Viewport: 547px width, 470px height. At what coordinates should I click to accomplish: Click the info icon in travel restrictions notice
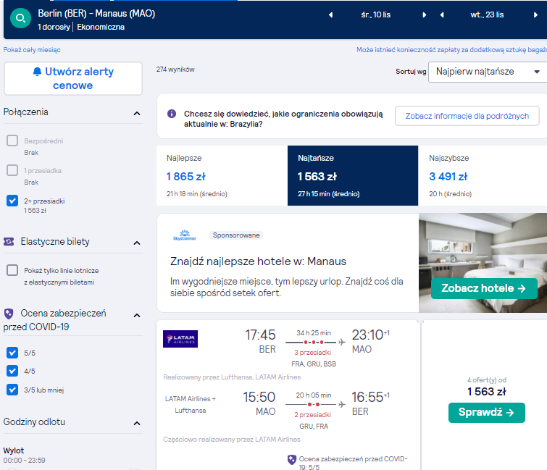[172, 114]
